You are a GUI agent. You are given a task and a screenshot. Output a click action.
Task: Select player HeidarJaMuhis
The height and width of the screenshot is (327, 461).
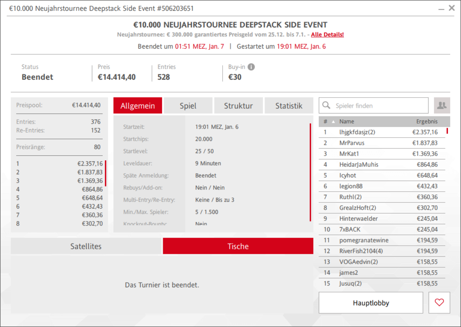point(382,165)
